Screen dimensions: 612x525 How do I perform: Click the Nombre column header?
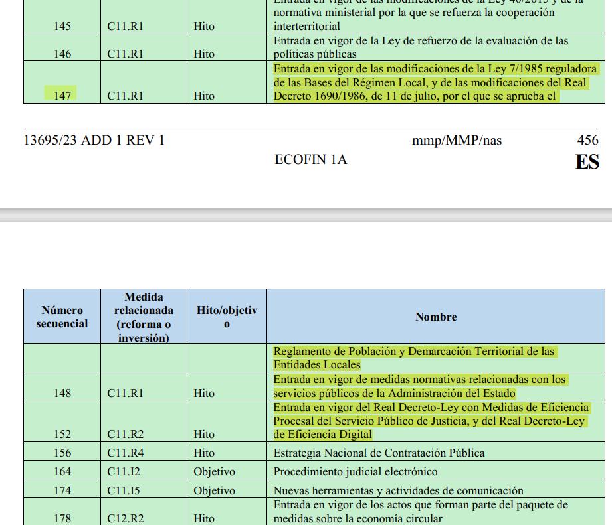point(436,317)
